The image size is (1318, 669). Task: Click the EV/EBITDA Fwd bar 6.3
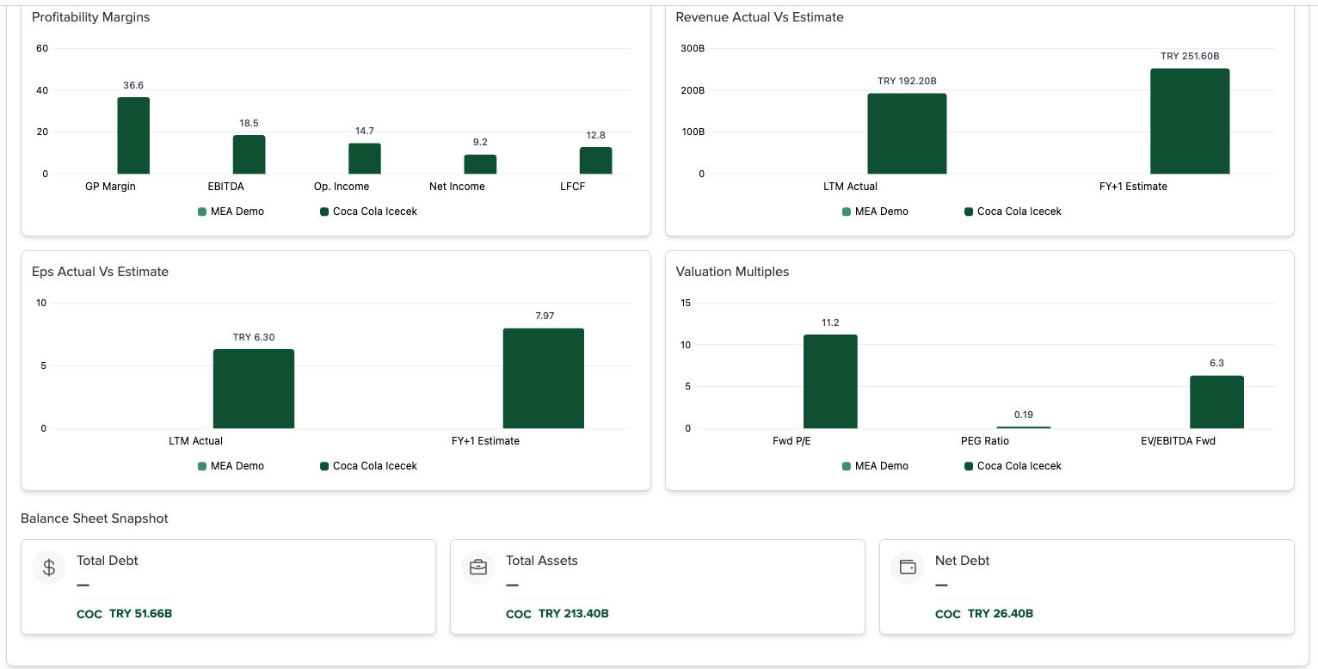coord(1216,402)
